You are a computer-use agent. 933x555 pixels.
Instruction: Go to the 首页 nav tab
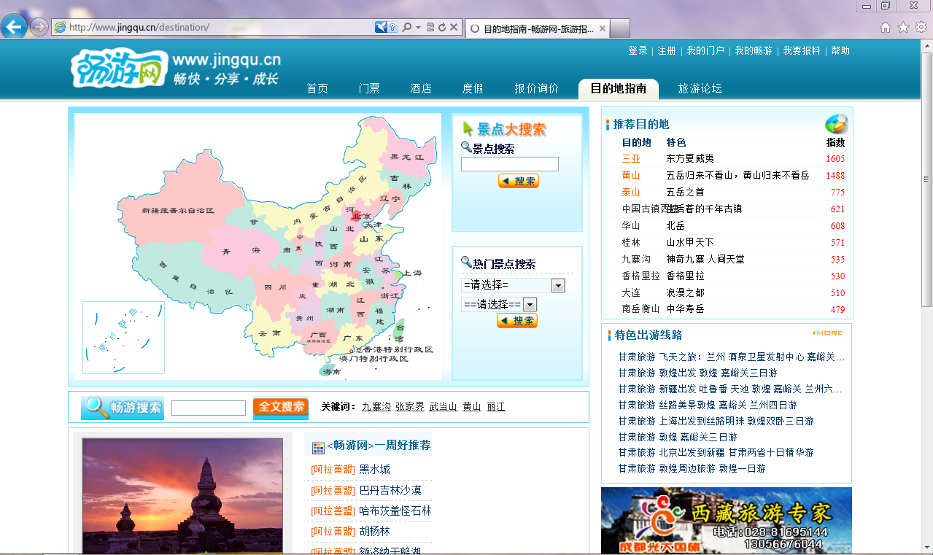(x=317, y=88)
